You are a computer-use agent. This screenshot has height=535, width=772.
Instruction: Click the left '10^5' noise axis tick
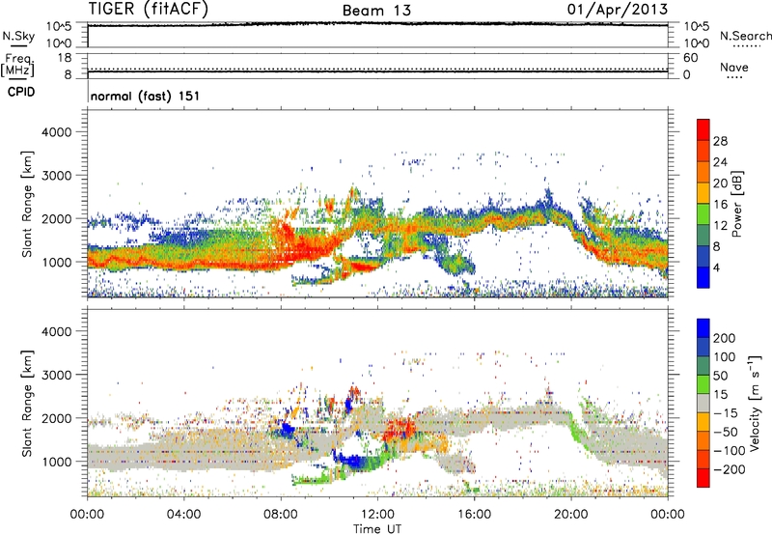[x=59, y=26]
